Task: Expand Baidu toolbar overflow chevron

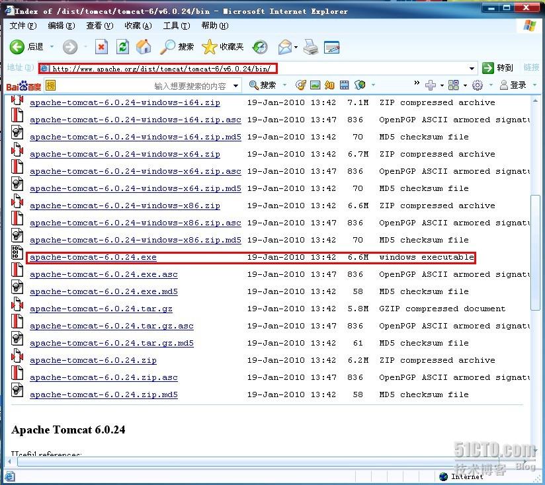Action: pos(417,83)
